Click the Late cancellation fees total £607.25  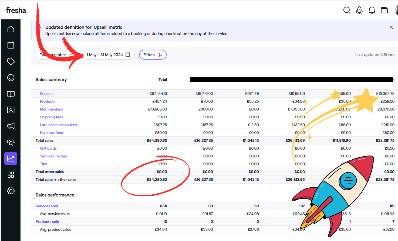160,125
